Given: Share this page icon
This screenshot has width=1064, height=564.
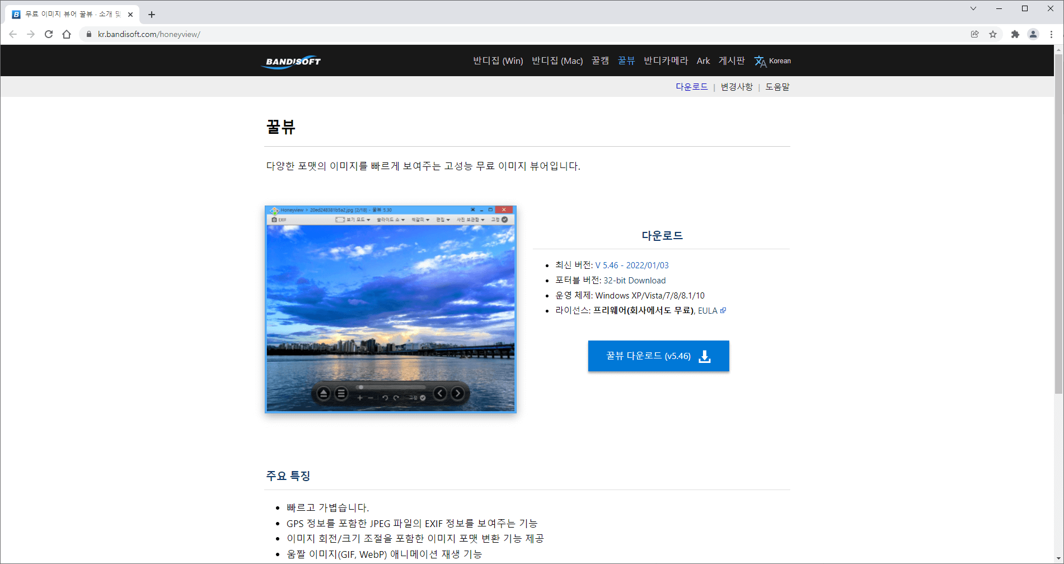Looking at the screenshot, I should pyautogui.click(x=975, y=34).
